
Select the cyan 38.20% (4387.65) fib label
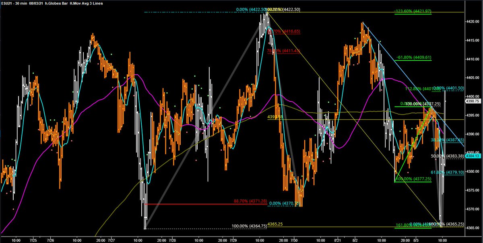pos(448,140)
